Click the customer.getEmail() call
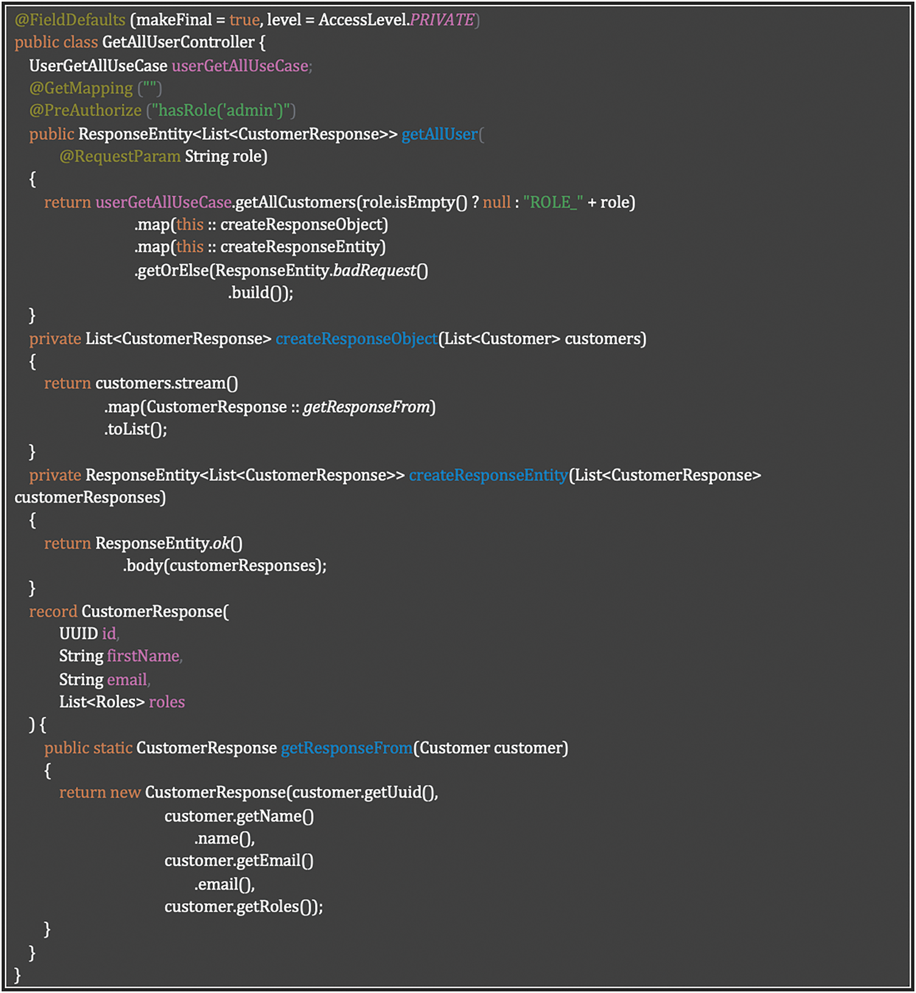Viewport: 916px width, 993px height. point(239,861)
